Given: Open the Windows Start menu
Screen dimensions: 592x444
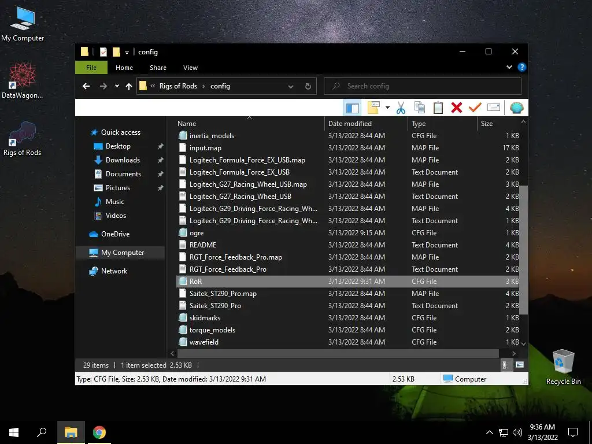Looking at the screenshot, I should pyautogui.click(x=14, y=432).
